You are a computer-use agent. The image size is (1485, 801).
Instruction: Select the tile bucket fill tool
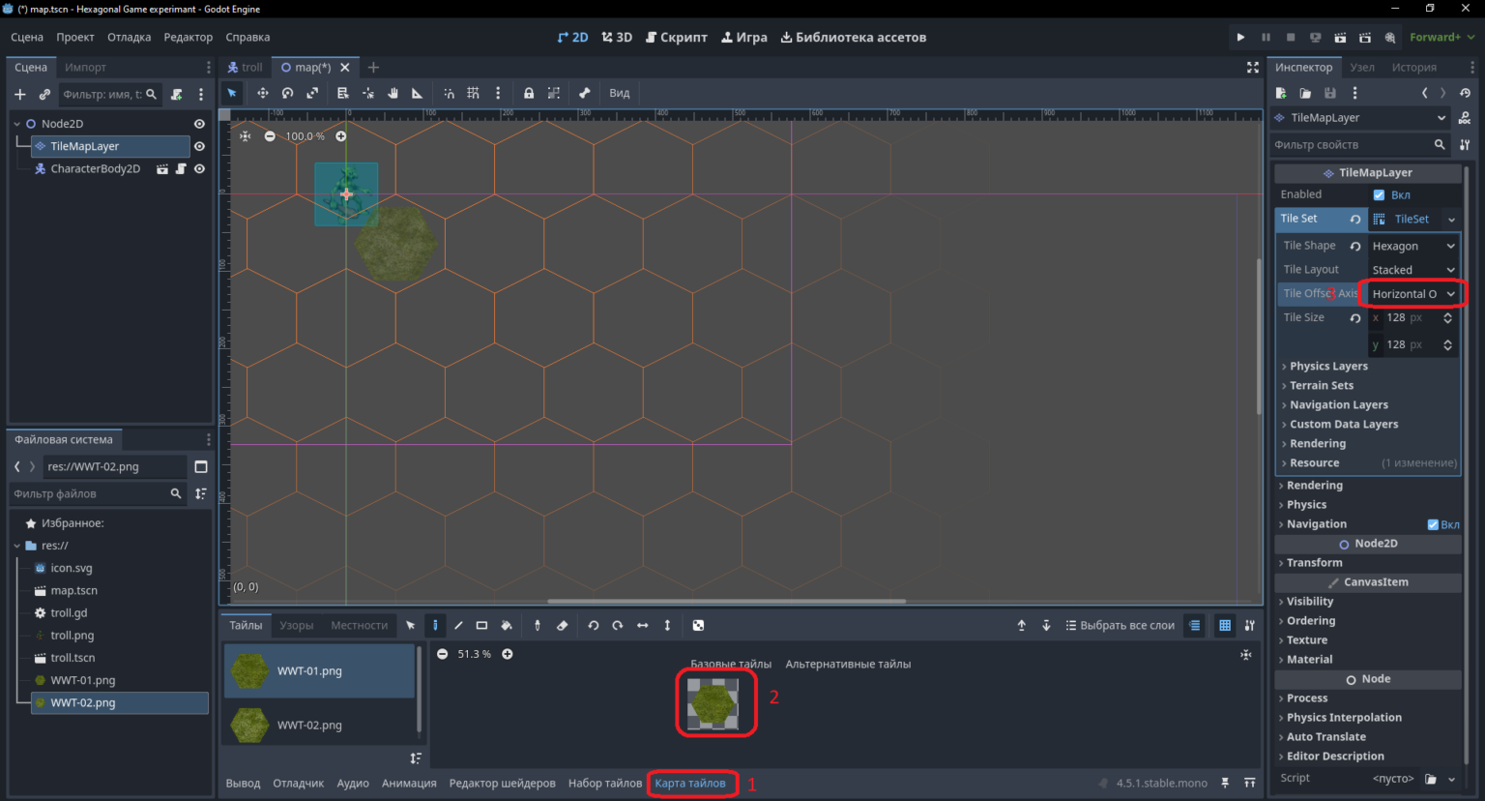click(506, 625)
